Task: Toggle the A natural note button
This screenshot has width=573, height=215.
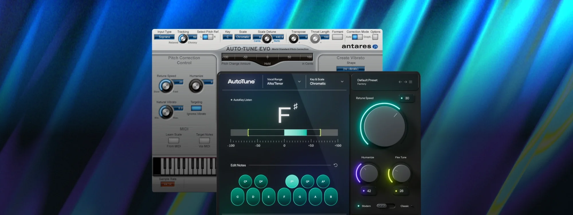Action: tap(315, 197)
